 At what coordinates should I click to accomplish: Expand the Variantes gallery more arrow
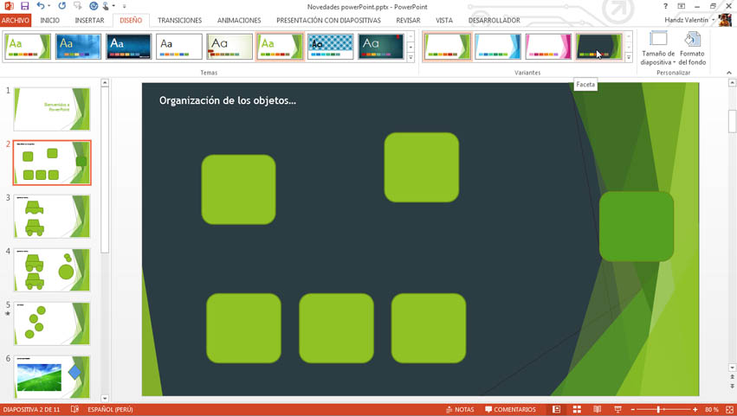[629, 58]
